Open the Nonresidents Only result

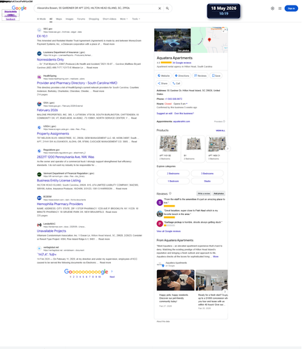coord(50,59)
